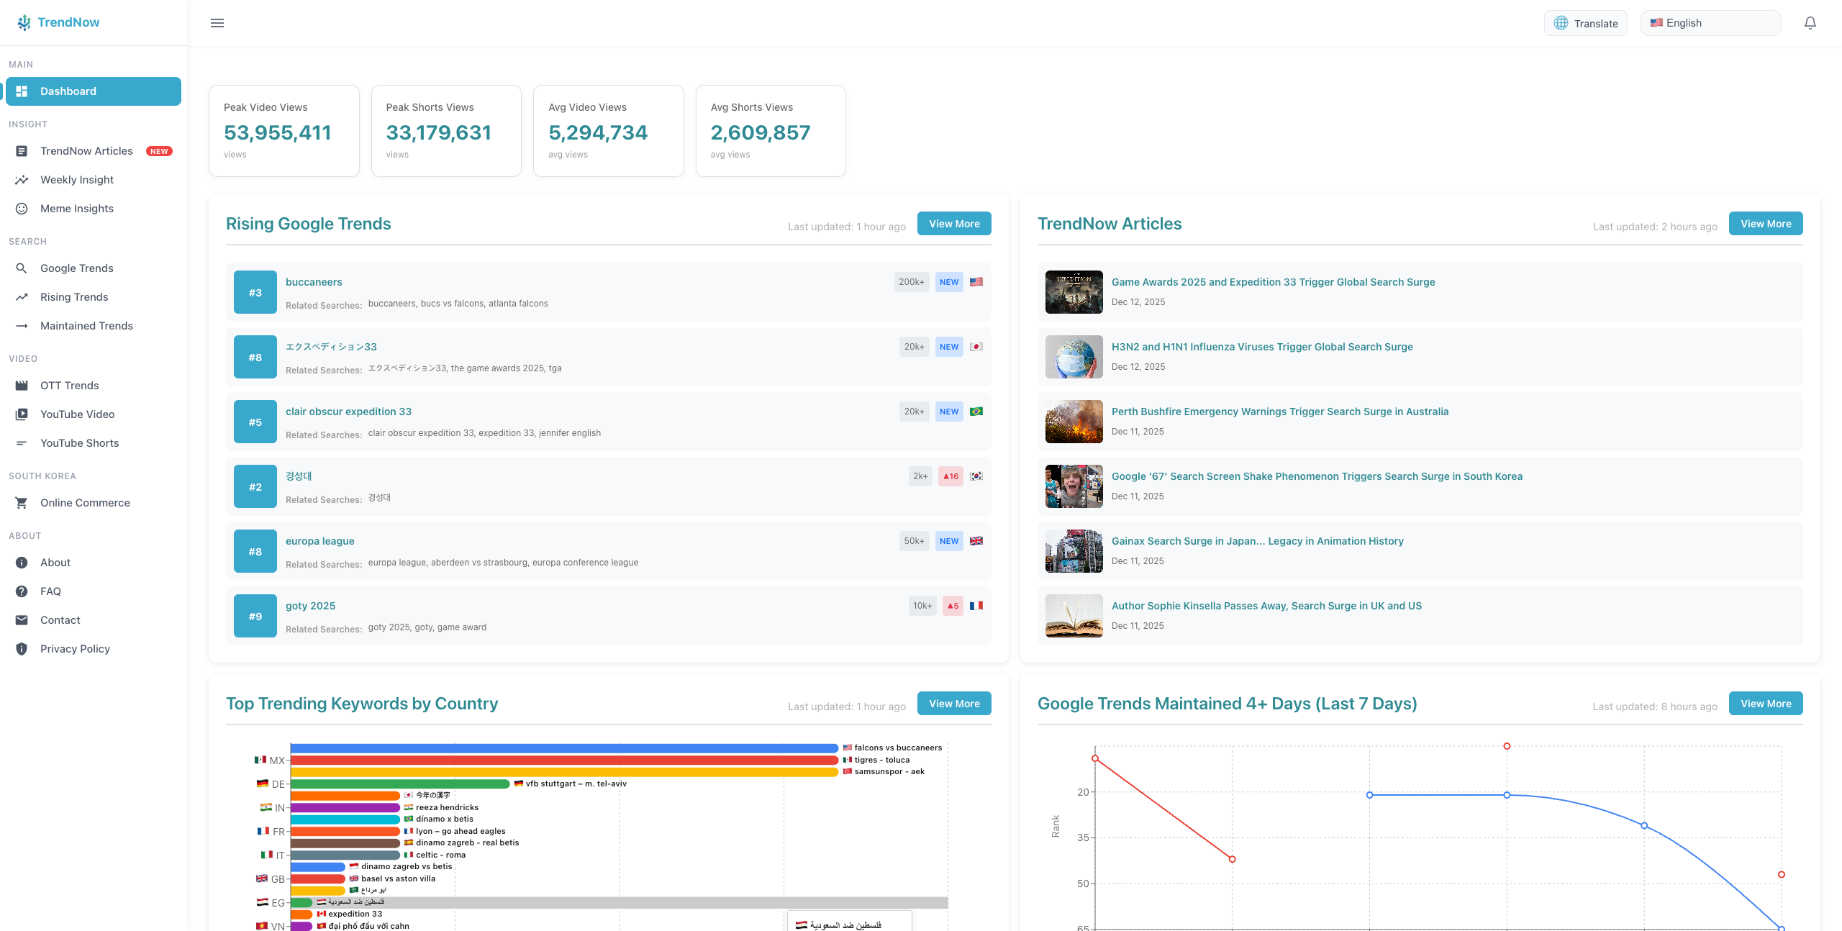Select the YouTube Shorts sidebar icon
The height and width of the screenshot is (931, 1842).
pyautogui.click(x=22, y=442)
